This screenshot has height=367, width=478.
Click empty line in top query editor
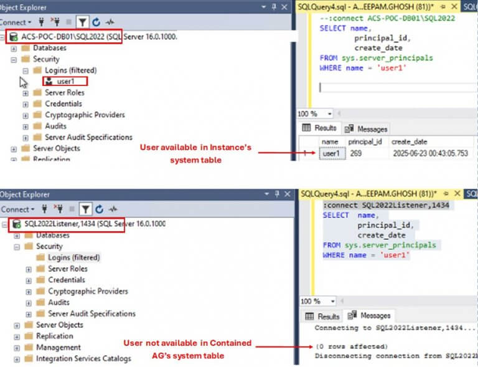coord(398,88)
